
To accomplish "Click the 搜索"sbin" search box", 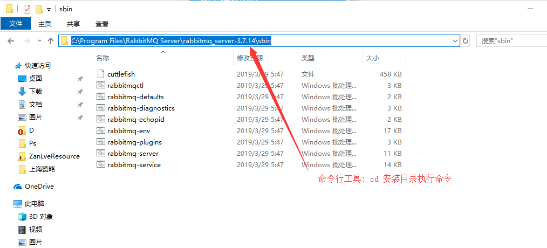I will (511, 41).
